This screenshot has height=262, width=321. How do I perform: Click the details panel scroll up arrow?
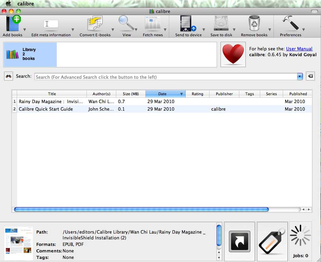219,252
